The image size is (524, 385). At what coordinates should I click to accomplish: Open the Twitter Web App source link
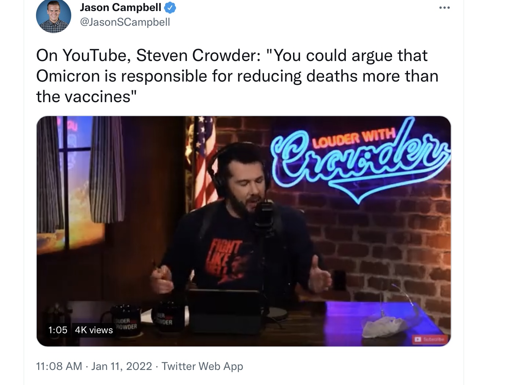pyautogui.click(x=202, y=366)
